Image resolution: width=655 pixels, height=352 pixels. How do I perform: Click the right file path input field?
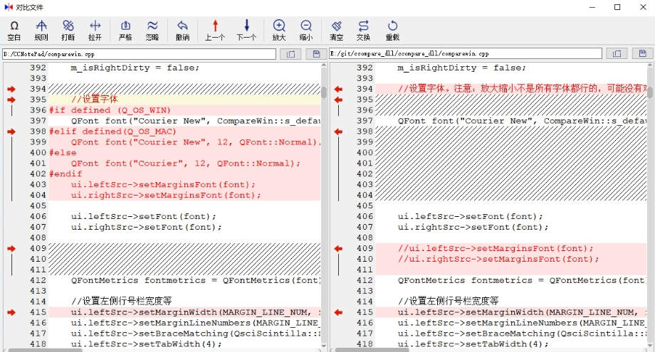466,54
